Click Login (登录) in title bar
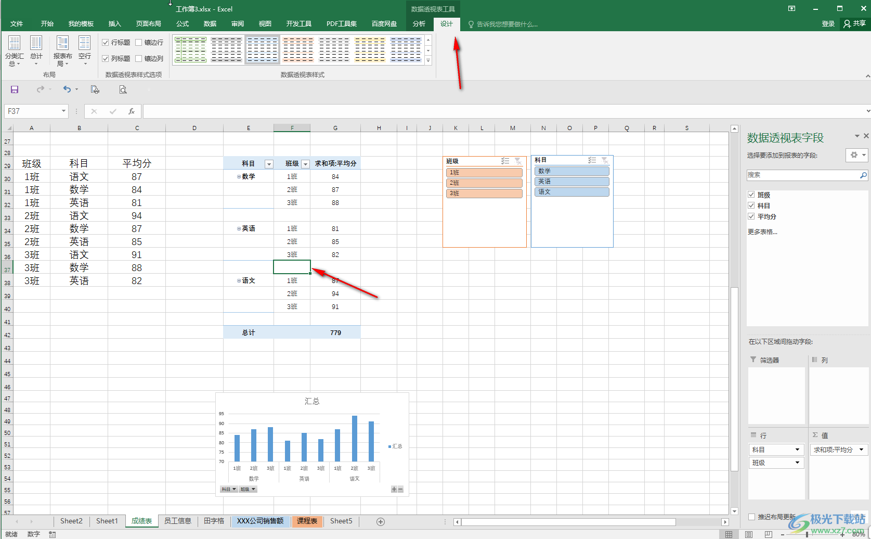Screen dimensions: 871x539 click(828, 24)
